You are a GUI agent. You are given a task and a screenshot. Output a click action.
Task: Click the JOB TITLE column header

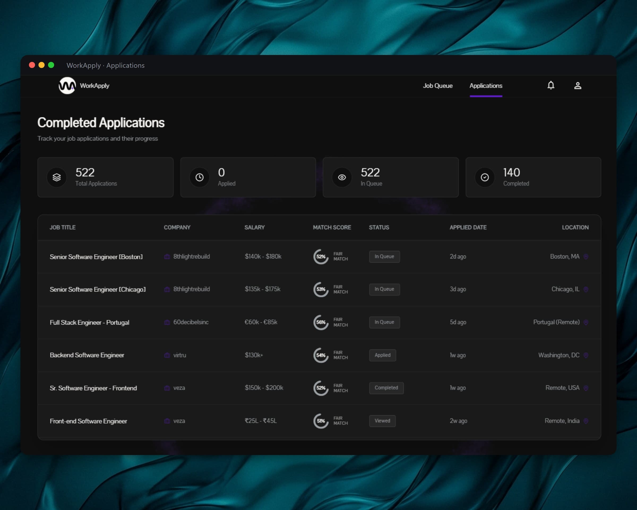(x=62, y=227)
